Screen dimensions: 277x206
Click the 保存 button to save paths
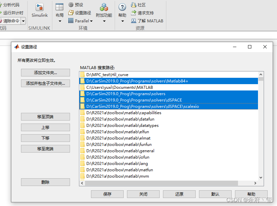pos(107,194)
